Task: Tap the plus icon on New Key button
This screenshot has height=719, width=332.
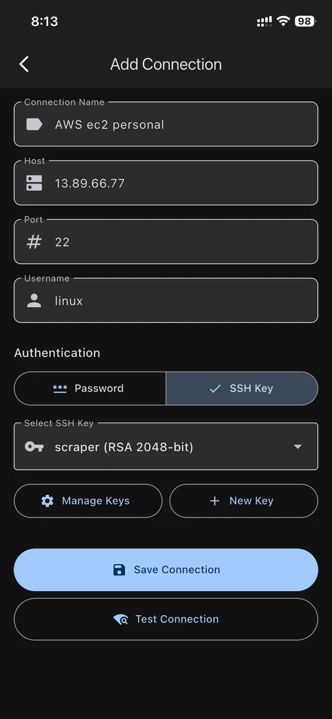Action: pos(215,500)
